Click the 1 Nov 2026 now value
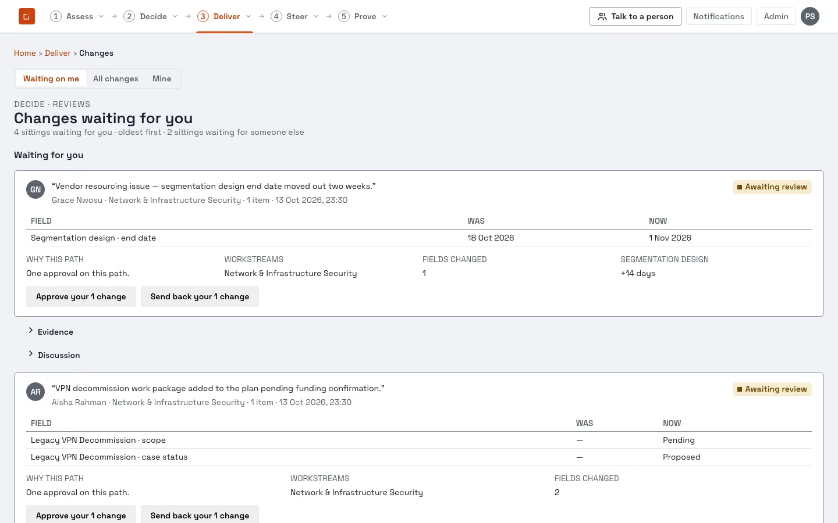 click(670, 238)
